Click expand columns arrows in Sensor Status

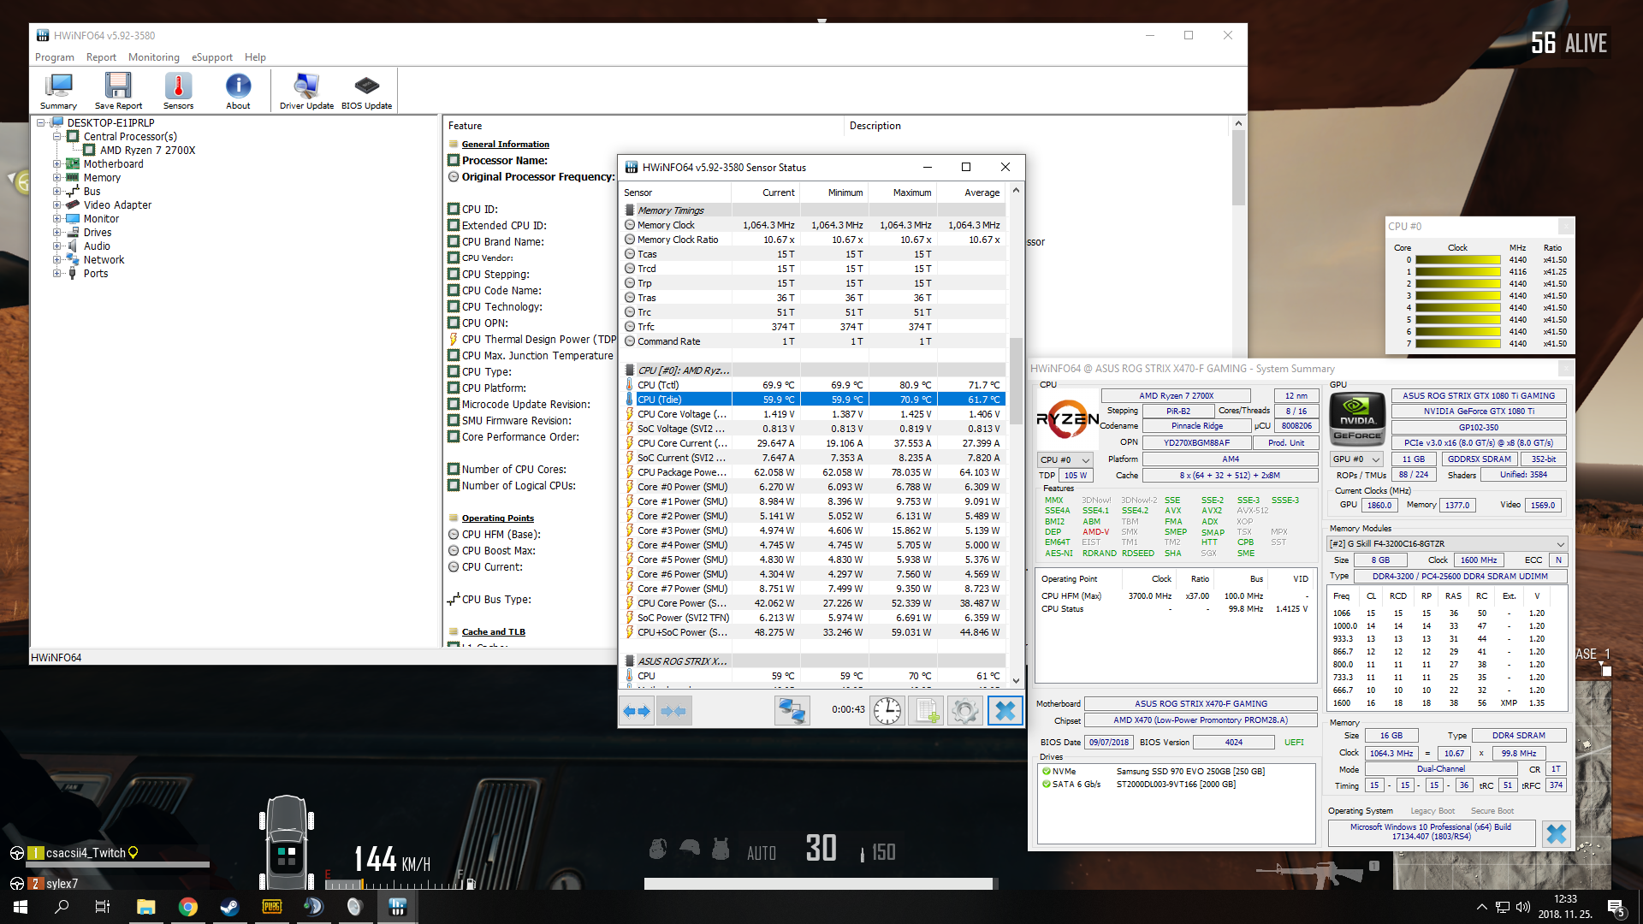tap(637, 711)
